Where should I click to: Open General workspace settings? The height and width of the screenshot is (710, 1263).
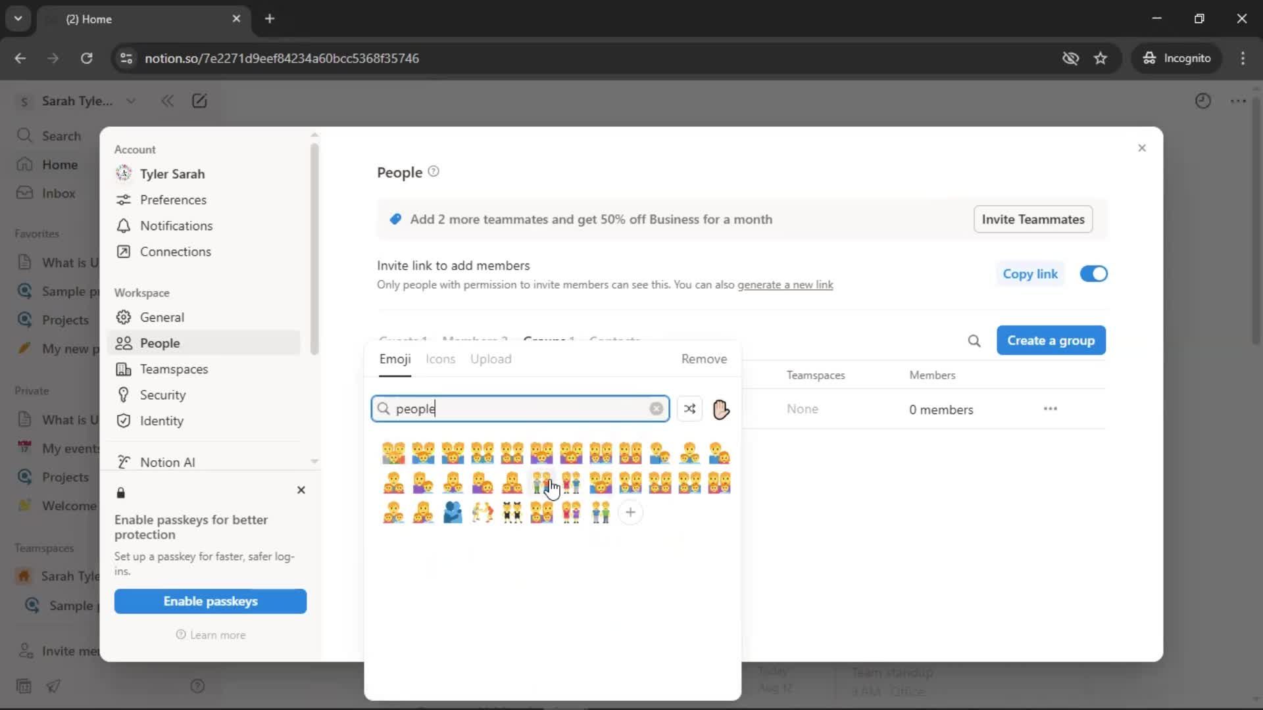click(162, 317)
